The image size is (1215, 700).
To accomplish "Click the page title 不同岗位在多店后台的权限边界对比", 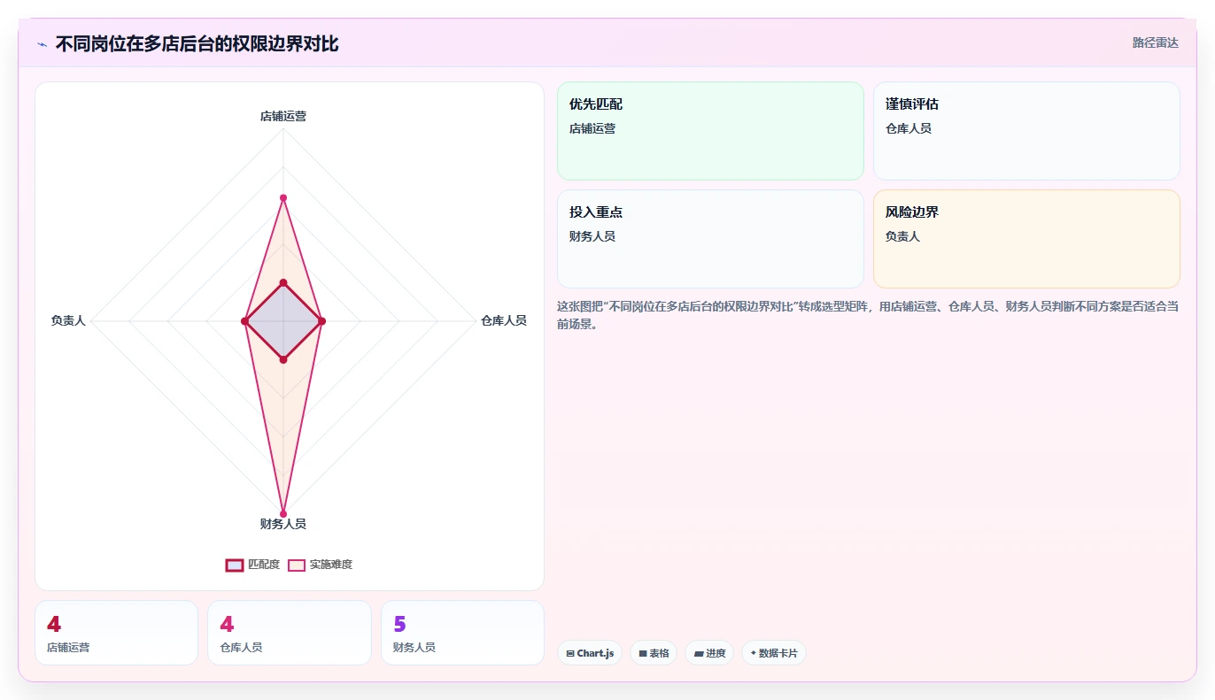I will [x=197, y=44].
